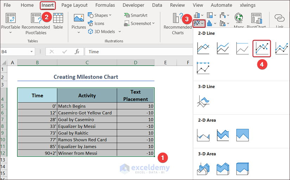Screen dimensions: 290x180
Task: Choose the 3-D 100% Stacked Area chart
Action: tap(243, 169)
